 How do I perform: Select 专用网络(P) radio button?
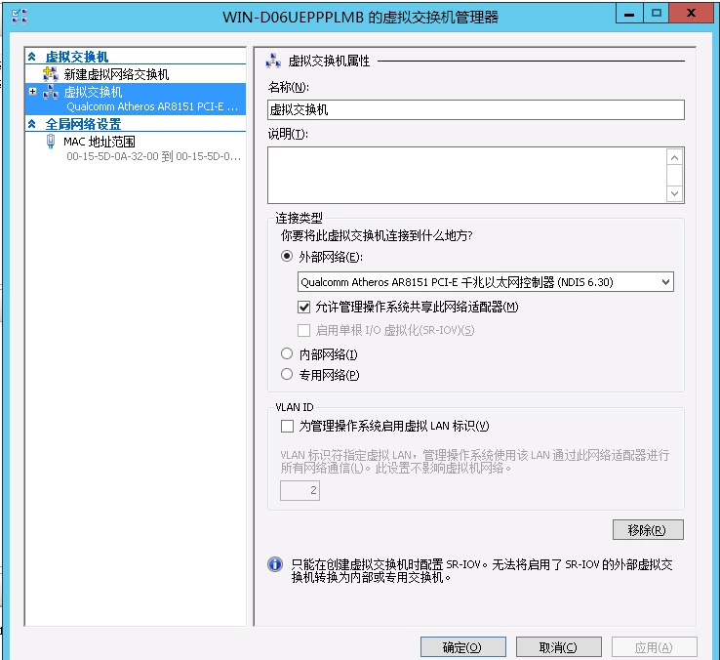click(x=287, y=374)
